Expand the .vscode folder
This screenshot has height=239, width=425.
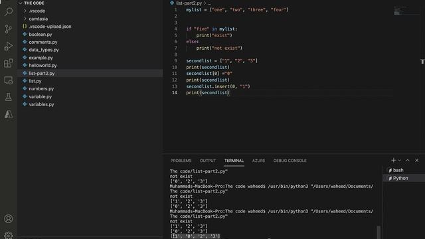pos(90,11)
